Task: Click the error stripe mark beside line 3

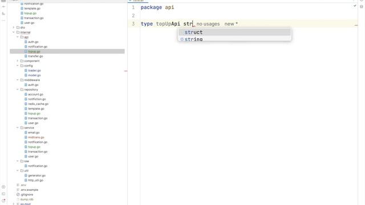Action: [x=356, y=25]
